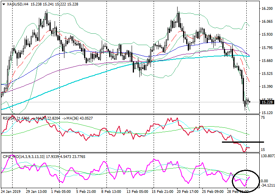This screenshot has height=196, width=275.
Task: Click the small triangle before XAGUSD title
Action: [3, 3]
